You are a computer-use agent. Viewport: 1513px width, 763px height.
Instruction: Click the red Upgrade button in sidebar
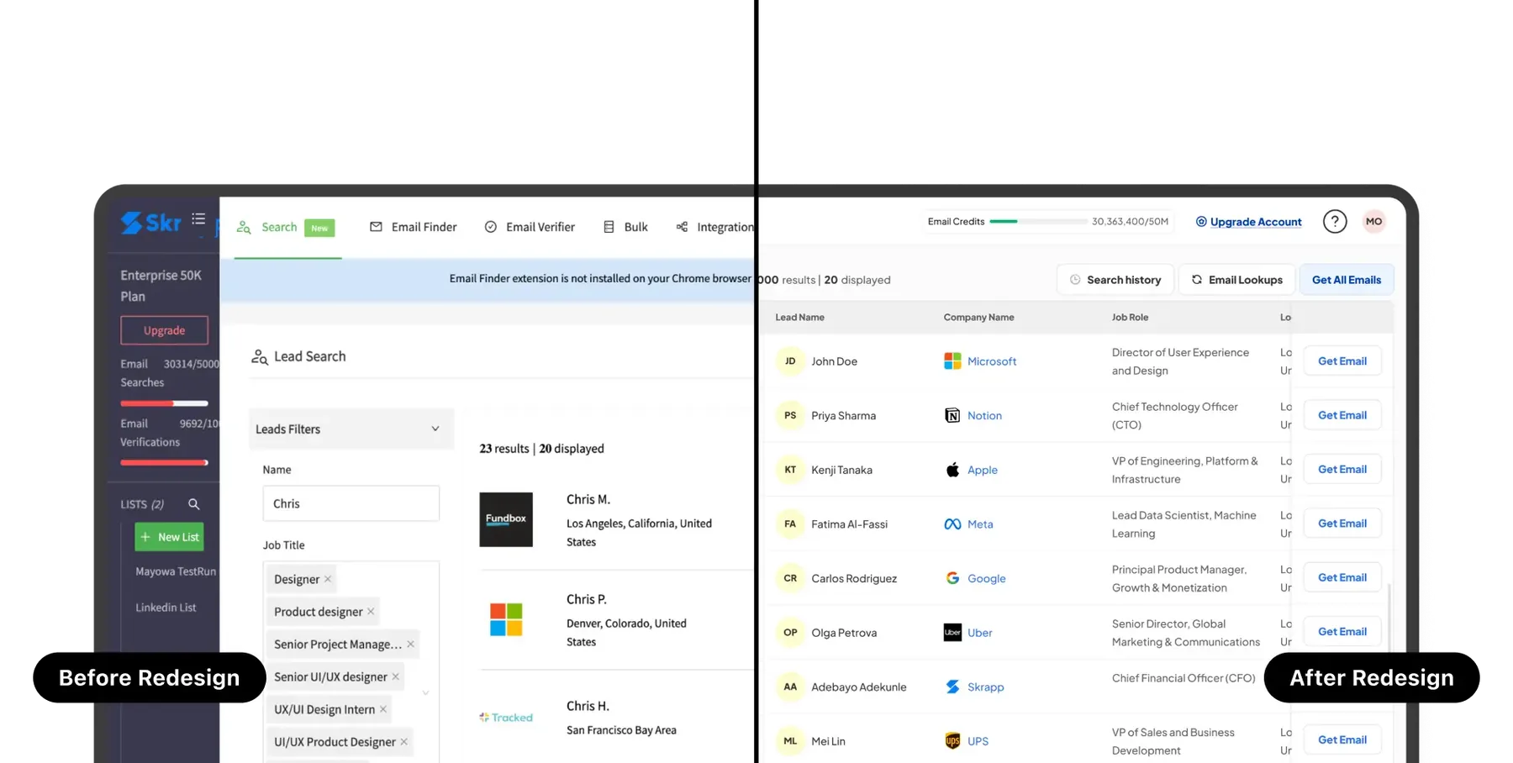[165, 330]
